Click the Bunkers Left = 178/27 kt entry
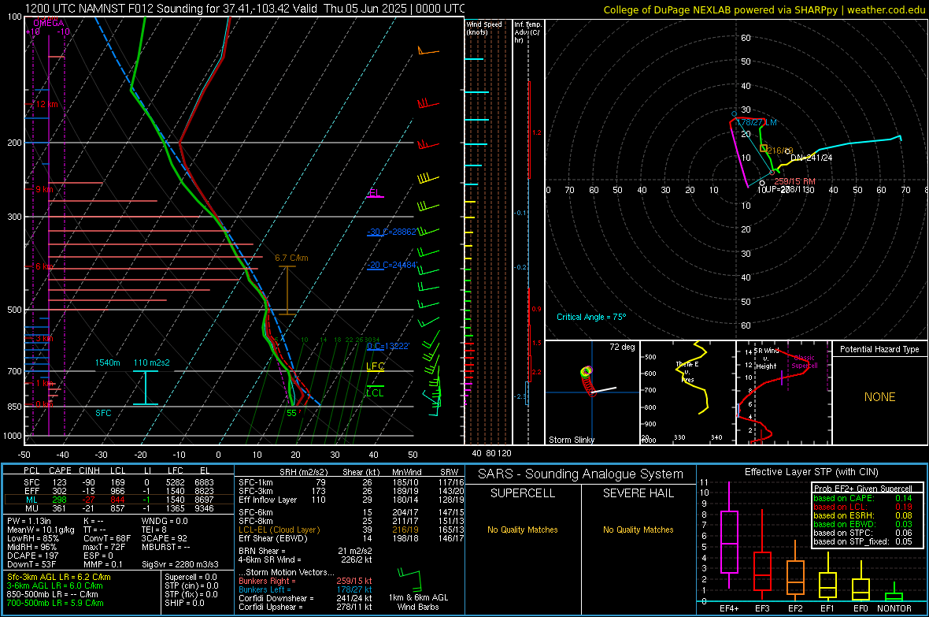 305,589
